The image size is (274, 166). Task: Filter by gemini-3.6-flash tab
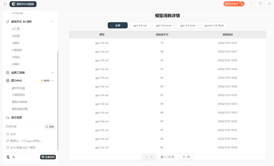[214, 25]
